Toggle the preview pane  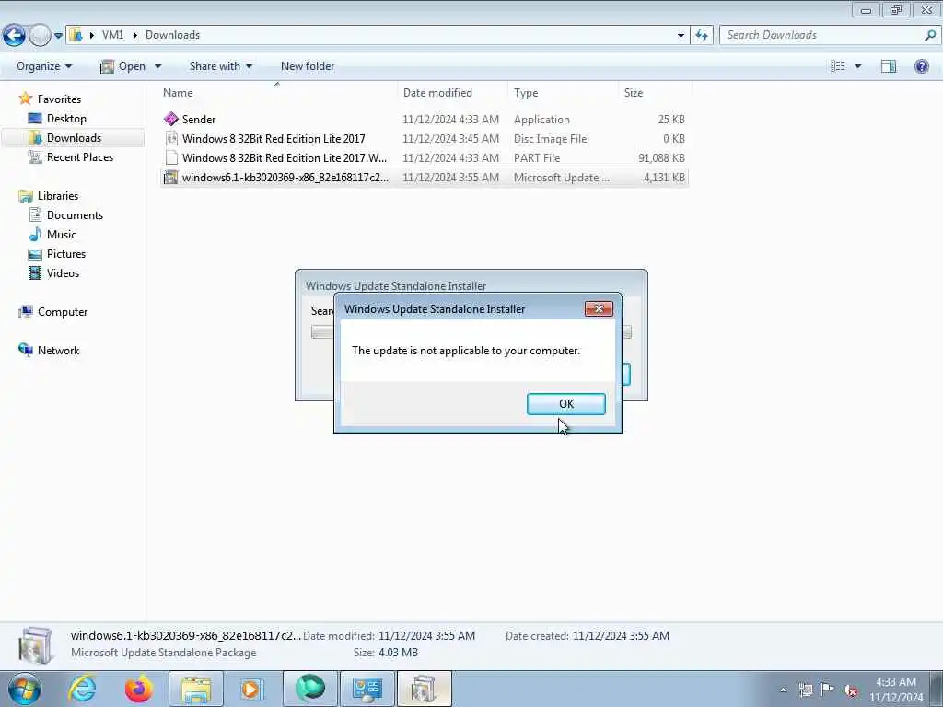[x=889, y=66]
